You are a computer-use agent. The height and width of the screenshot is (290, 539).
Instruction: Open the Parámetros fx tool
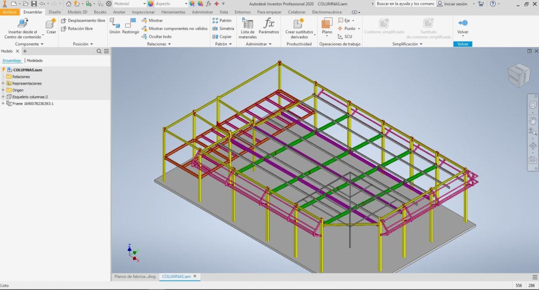269,25
